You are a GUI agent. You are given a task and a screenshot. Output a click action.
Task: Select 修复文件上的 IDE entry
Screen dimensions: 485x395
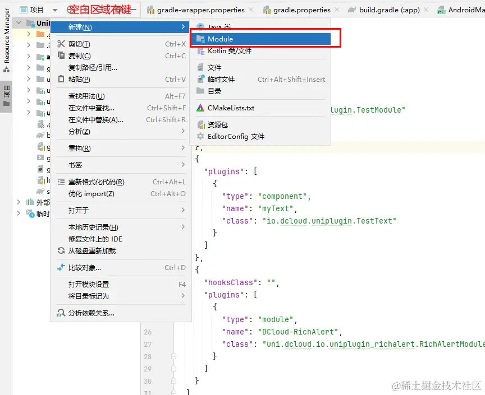click(121, 239)
